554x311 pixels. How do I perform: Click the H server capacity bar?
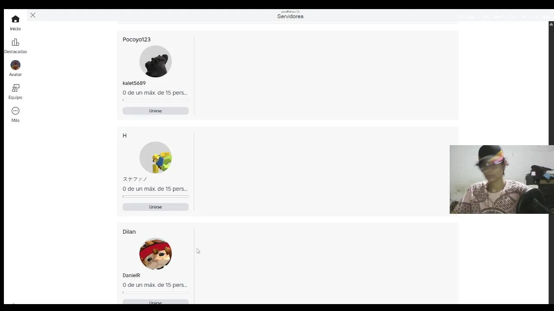[155, 197]
